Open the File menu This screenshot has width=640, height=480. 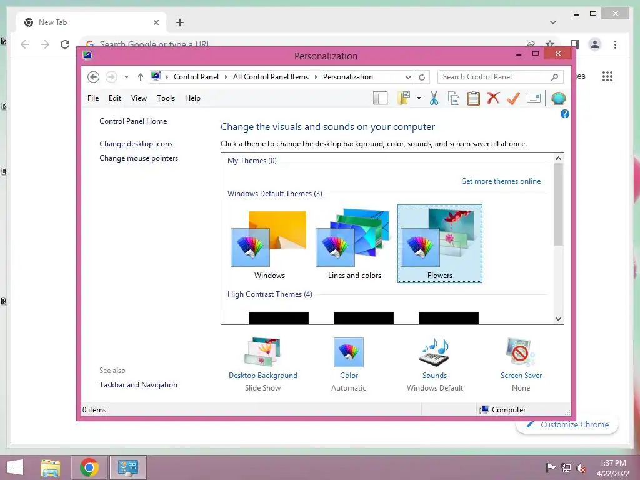pos(93,98)
